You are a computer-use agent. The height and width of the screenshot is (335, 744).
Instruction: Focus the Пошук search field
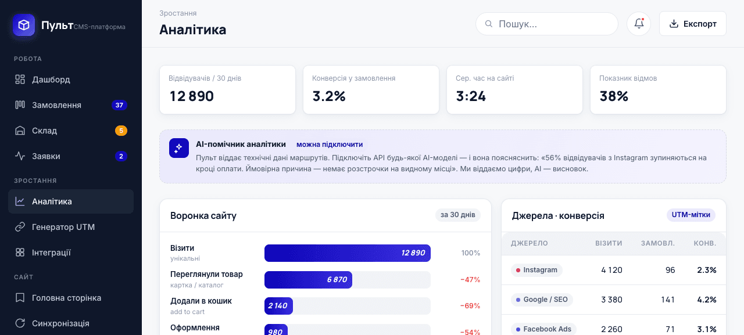click(547, 24)
